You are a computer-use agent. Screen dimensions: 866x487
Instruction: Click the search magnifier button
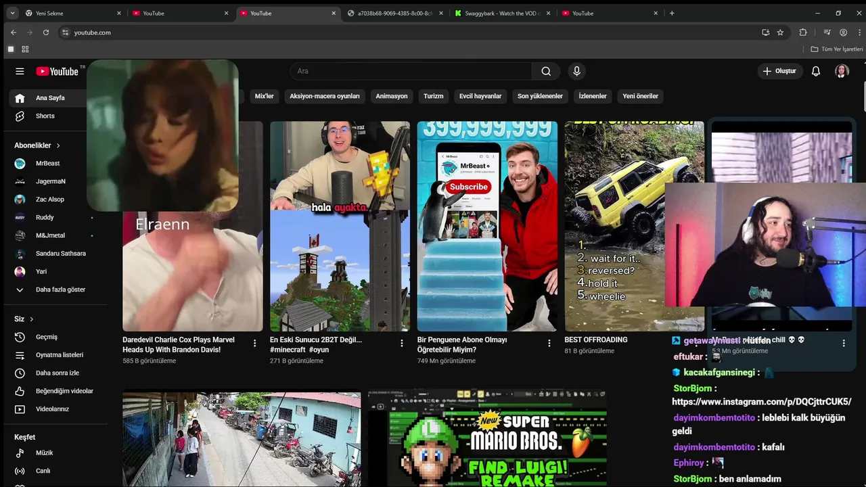coord(546,71)
